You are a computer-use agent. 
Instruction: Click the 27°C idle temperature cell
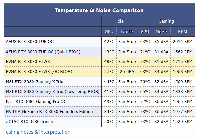[x=109, y=72]
